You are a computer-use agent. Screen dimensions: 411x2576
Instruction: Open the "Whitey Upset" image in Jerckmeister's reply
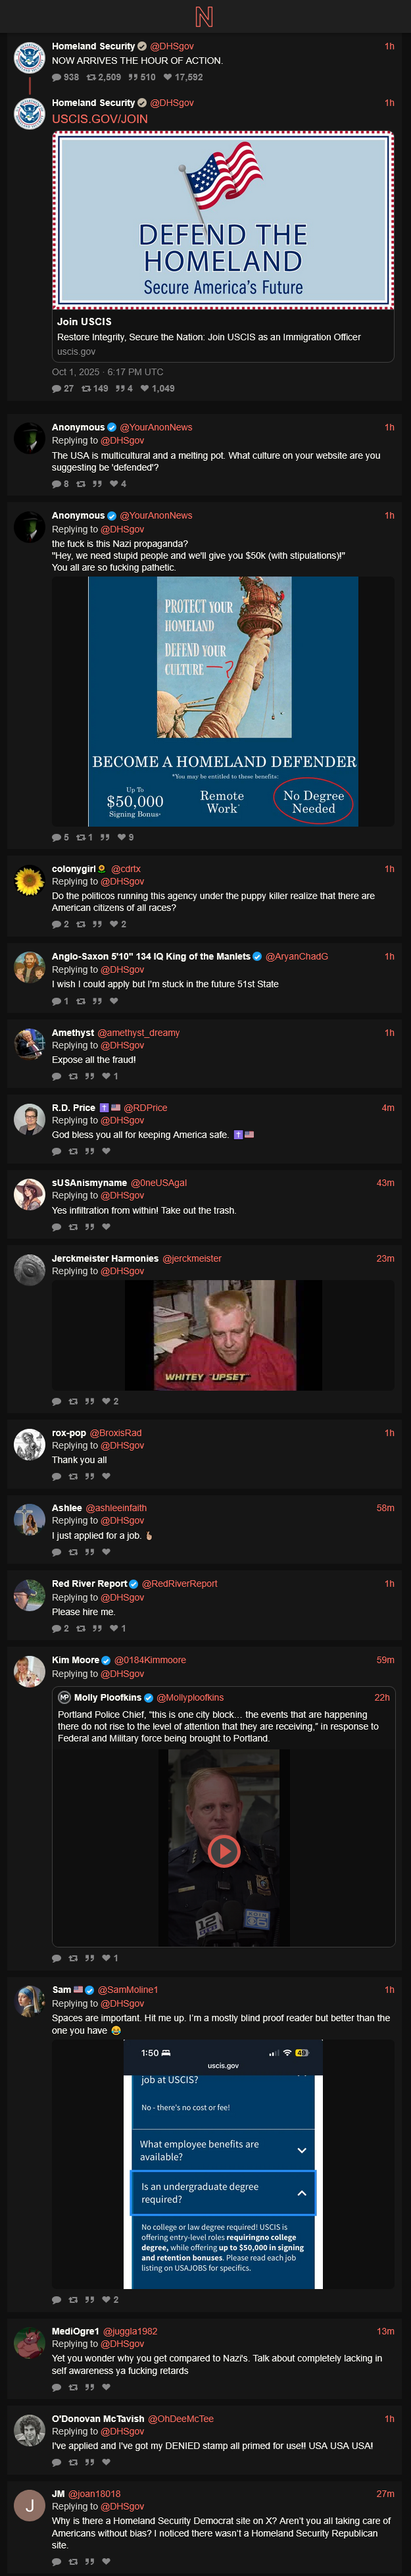pos(224,1334)
